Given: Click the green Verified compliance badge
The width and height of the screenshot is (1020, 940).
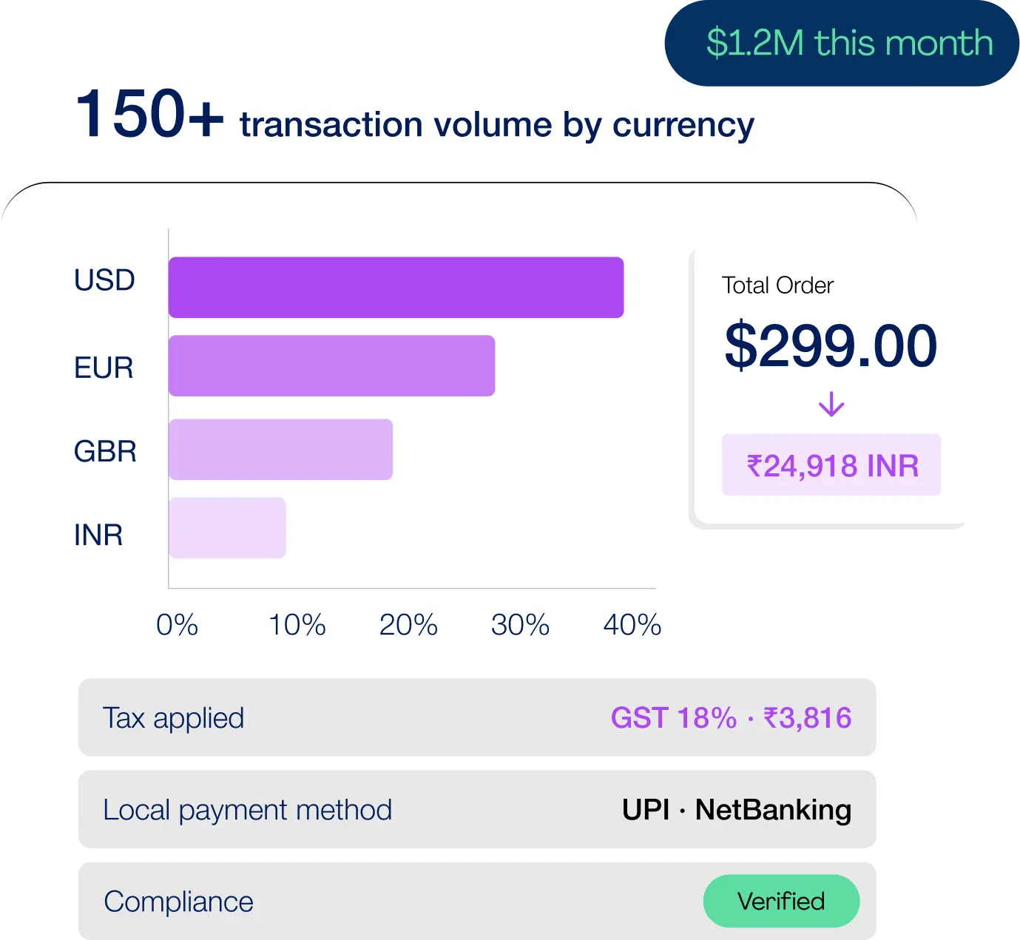Looking at the screenshot, I should coord(781,901).
